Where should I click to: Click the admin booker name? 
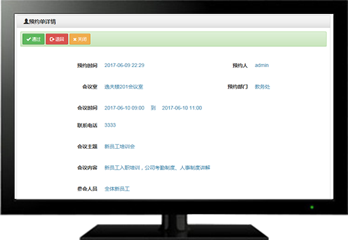pyautogui.click(x=262, y=65)
